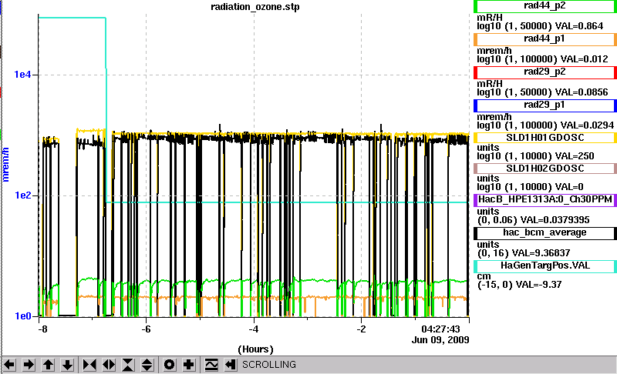Image resolution: width=617 pixels, height=374 pixels.
Task: Click the rad44_p1 VAL=0.012 readout
Action: pos(584,59)
